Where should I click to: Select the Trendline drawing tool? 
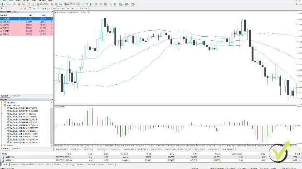click(21, 9)
